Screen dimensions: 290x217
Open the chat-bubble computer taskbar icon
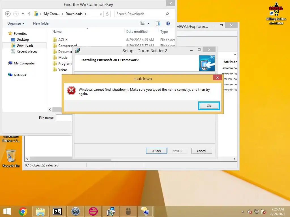pos(145,211)
